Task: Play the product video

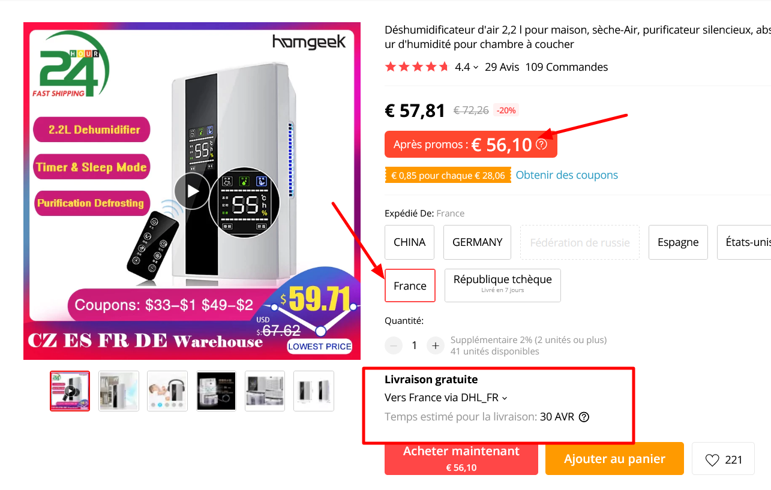Action: (192, 191)
